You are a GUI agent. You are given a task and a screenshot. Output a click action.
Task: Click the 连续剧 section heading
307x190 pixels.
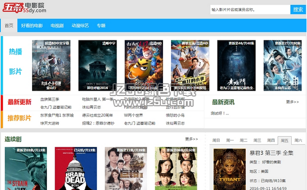pyautogui.click(x=13, y=139)
